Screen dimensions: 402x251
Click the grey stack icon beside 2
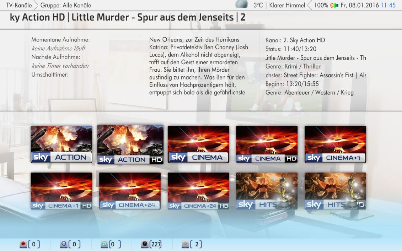[x=186, y=244]
